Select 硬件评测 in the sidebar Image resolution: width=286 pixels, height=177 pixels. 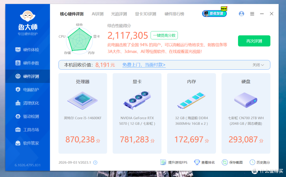(27, 76)
